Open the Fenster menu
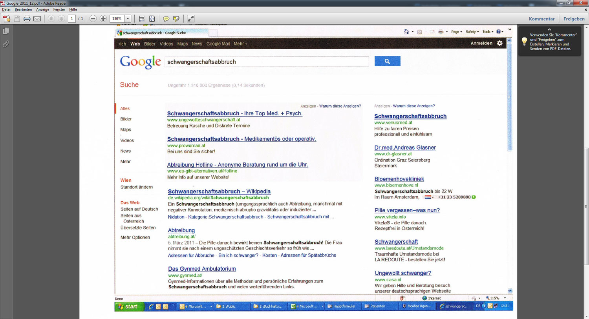This screenshot has height=319, width=589. click(59, 9)
